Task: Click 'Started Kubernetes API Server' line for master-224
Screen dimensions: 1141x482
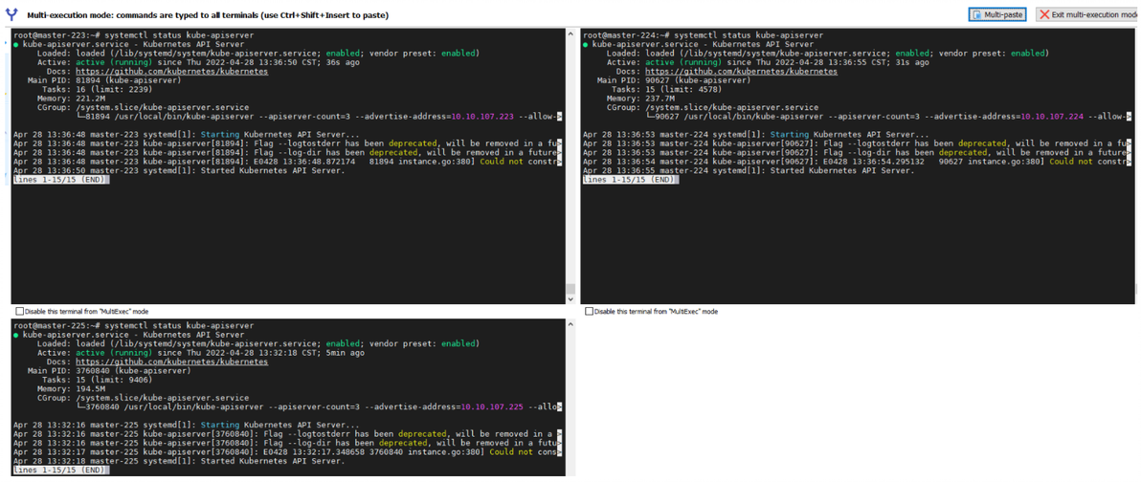Action: point(748,170)
